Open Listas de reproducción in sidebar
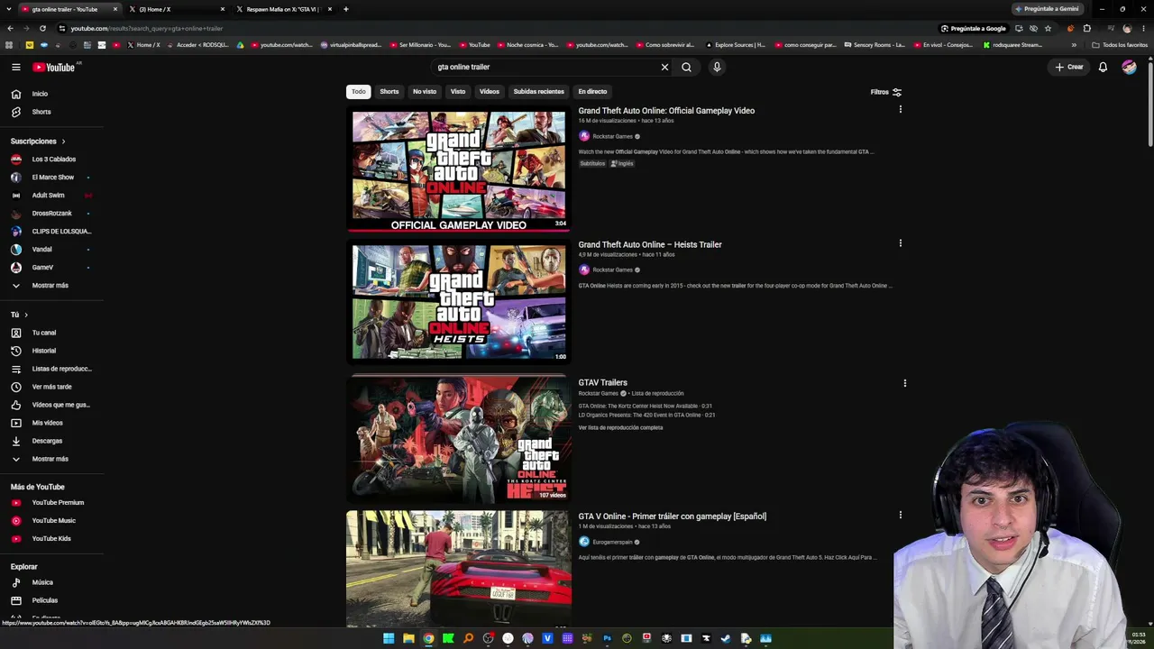This screenshot has width=1154, height=649. tap(51, 369)
